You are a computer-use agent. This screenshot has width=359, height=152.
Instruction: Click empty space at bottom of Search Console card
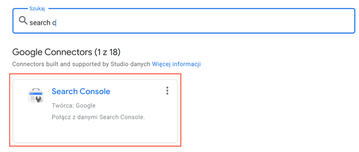[95, 133]
